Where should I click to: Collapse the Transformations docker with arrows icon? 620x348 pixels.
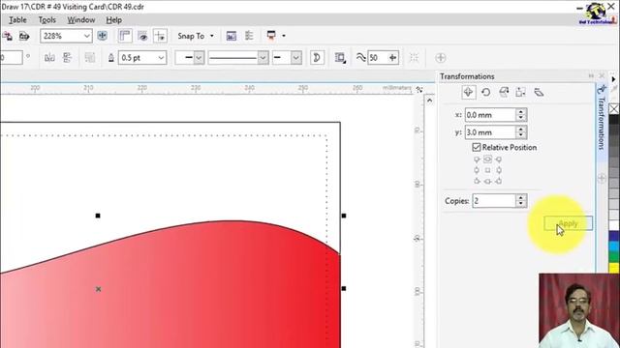pos(591,75)
